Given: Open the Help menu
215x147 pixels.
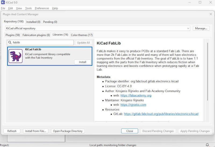Looking at the screenshot, I should pyautogui.click(x=55, y=8).
